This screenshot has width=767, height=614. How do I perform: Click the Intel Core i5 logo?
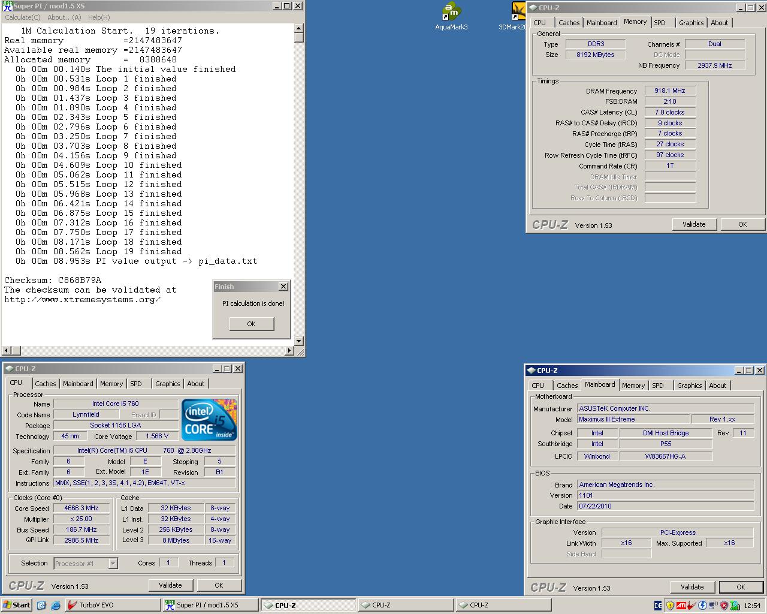(x=209, y=420)
